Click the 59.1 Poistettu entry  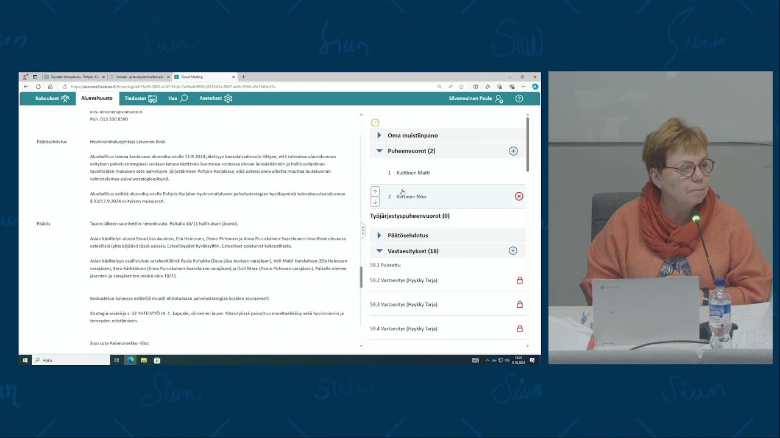point(385,265)
